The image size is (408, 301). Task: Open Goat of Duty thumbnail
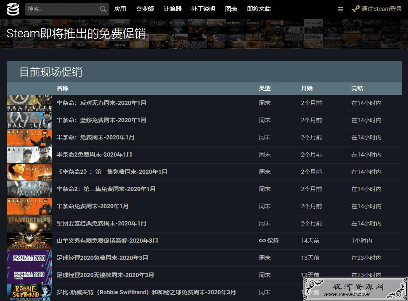coord(29,241)
